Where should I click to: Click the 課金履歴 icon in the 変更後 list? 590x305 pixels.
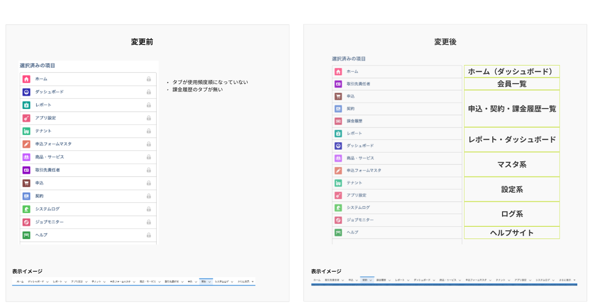(338, 121)
